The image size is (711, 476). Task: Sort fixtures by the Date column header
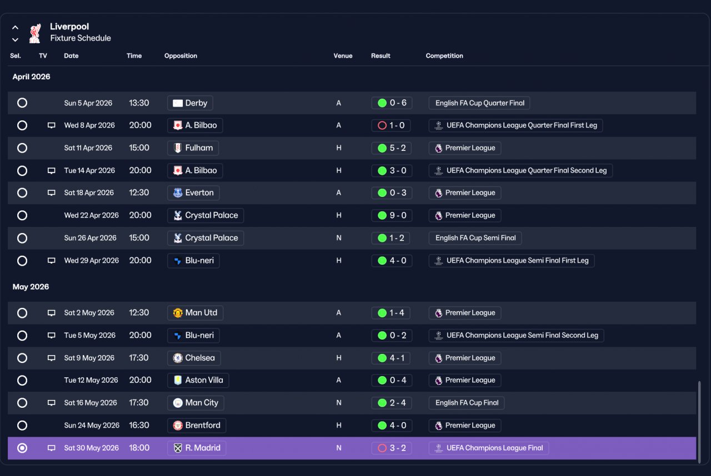tap(71, 55)
